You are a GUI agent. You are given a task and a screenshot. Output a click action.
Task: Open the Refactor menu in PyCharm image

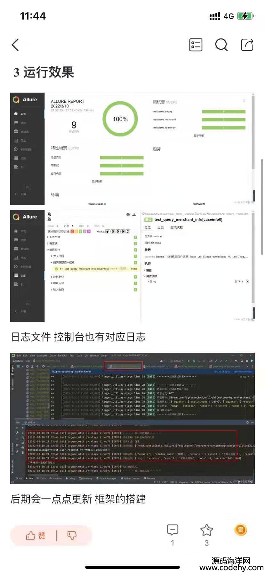click(63, 356)
